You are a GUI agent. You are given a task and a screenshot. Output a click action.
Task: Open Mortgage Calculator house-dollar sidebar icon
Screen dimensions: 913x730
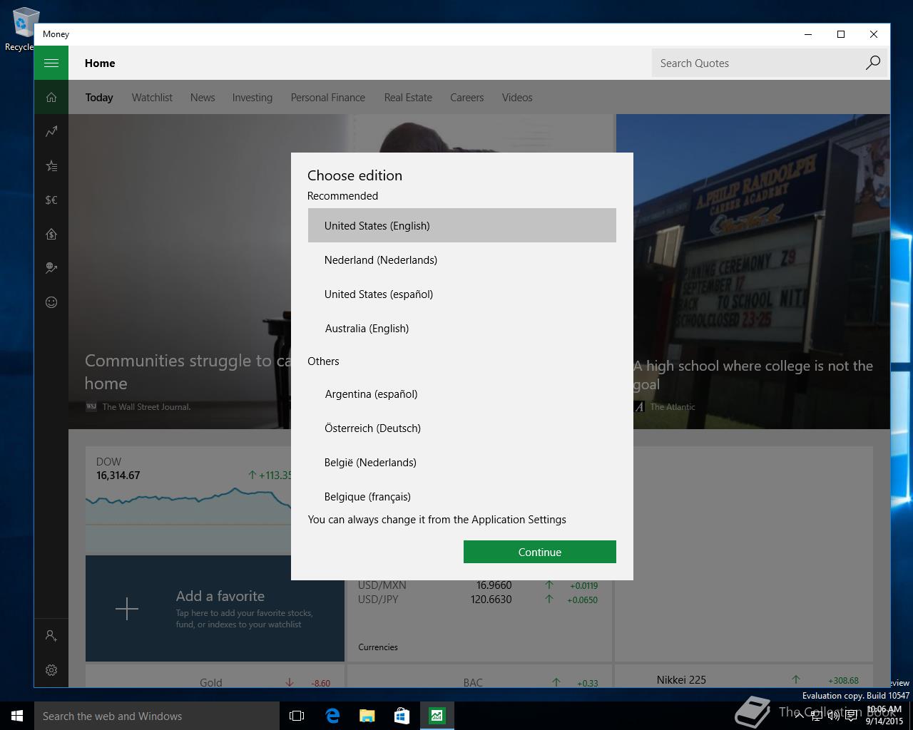(51, 234)
